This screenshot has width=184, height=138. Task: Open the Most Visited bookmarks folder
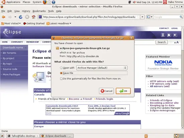[x=11, y=23]
